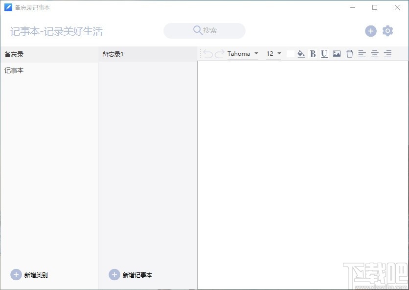409x290 pixels.
Task: Click the white font color swatch
Action: [x=290, y=54]
